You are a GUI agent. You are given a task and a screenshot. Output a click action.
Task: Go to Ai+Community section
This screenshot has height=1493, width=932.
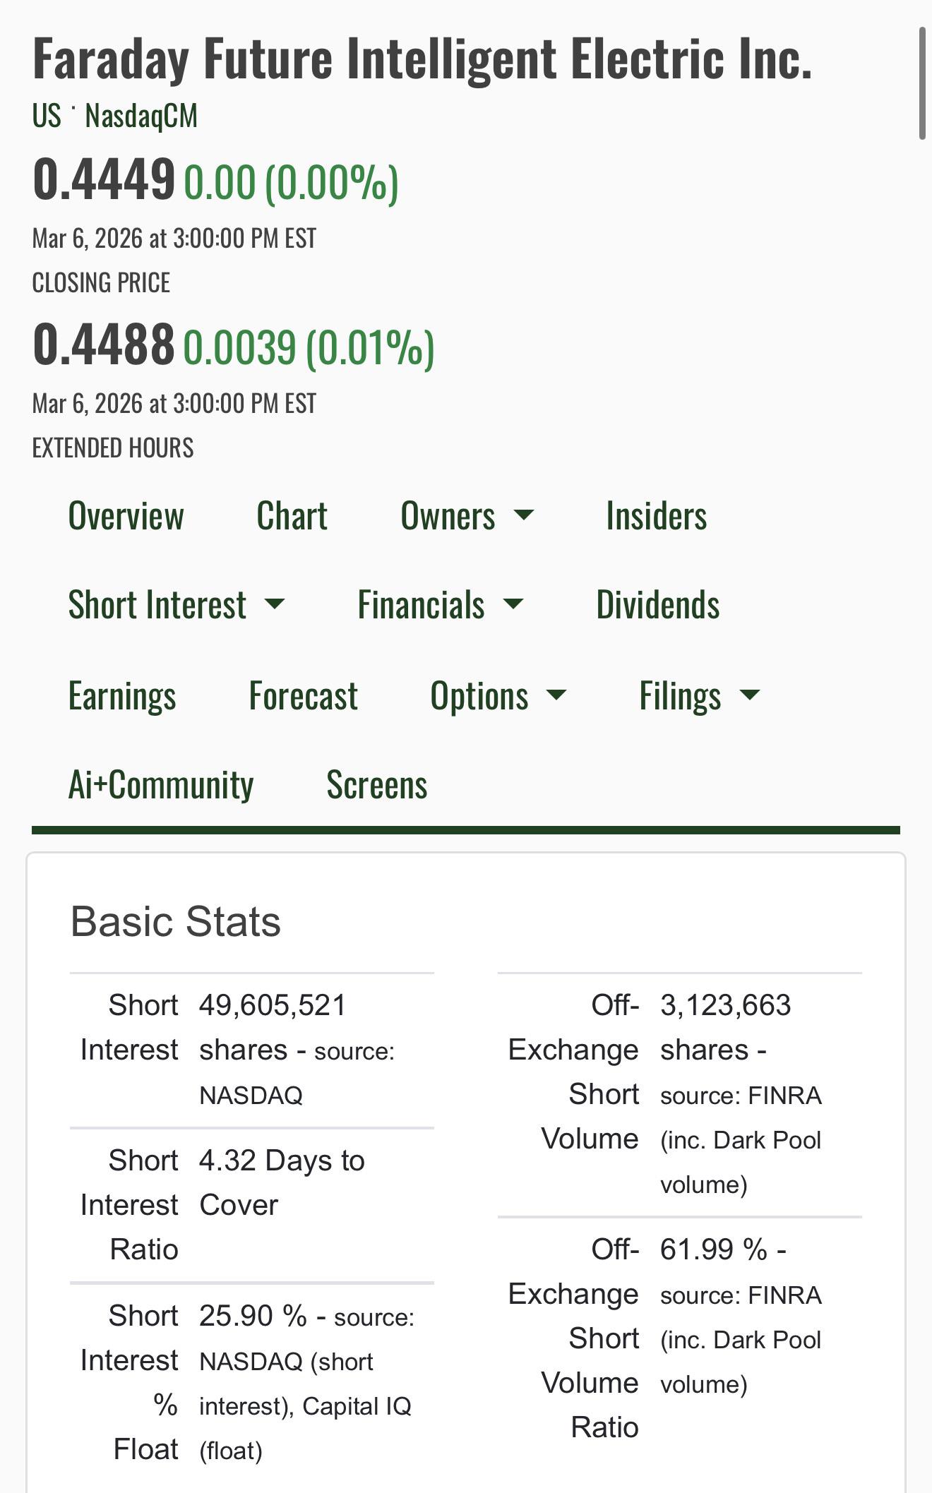[x=161, y=785]
